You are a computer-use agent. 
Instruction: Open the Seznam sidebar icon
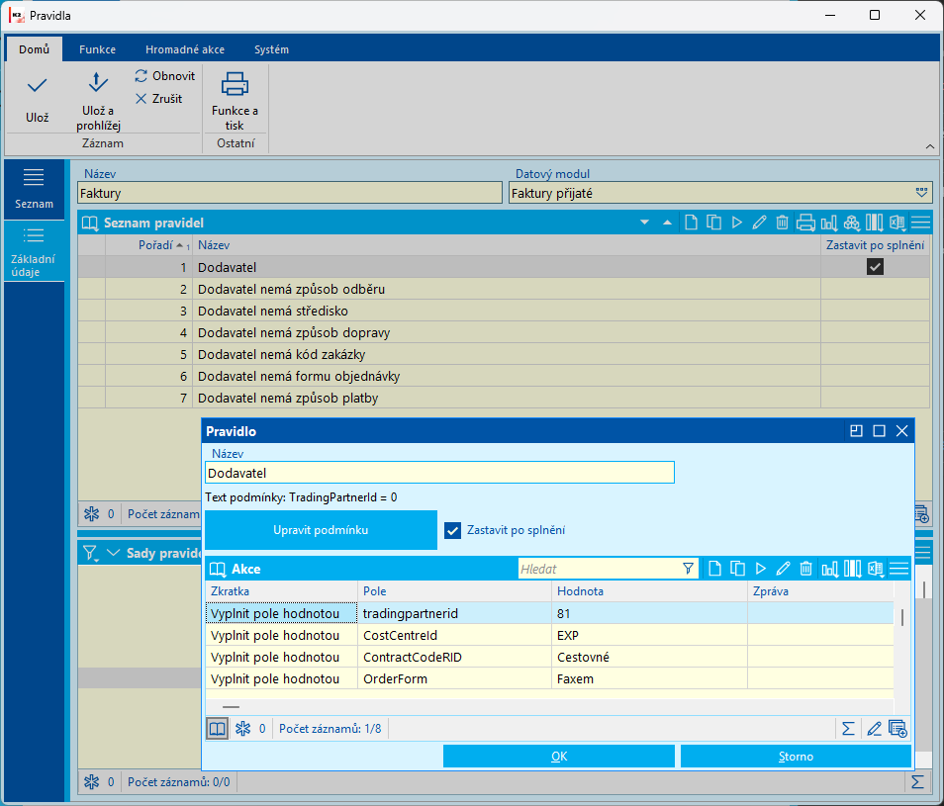point(34,189)
